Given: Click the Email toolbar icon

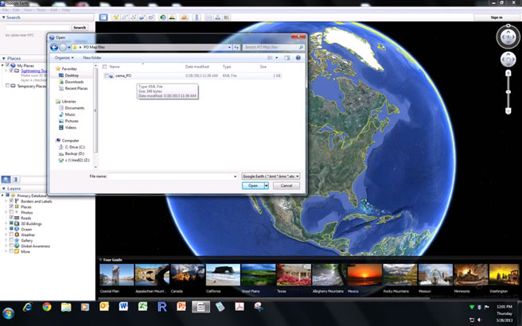Looking at the screenshot, I should click(x=208, y=17).
